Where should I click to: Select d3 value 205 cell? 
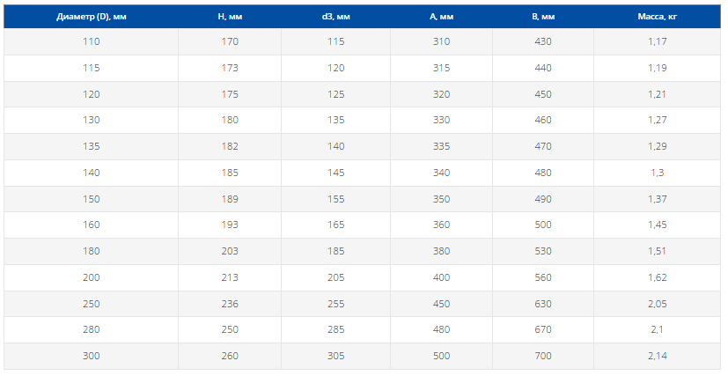point(335,278)
